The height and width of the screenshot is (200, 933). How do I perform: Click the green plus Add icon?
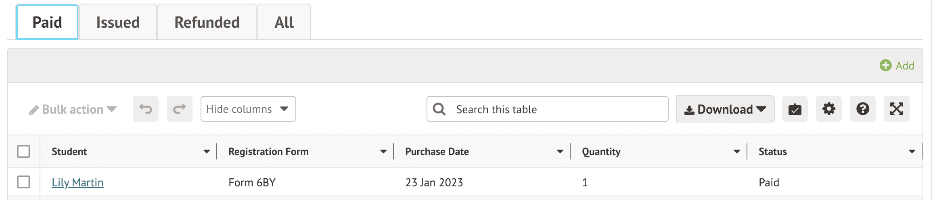click(885, 65)
